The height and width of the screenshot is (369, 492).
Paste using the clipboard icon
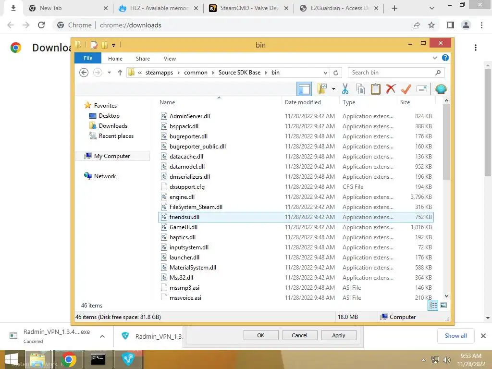pyautogui.click(x=375, y=89)
